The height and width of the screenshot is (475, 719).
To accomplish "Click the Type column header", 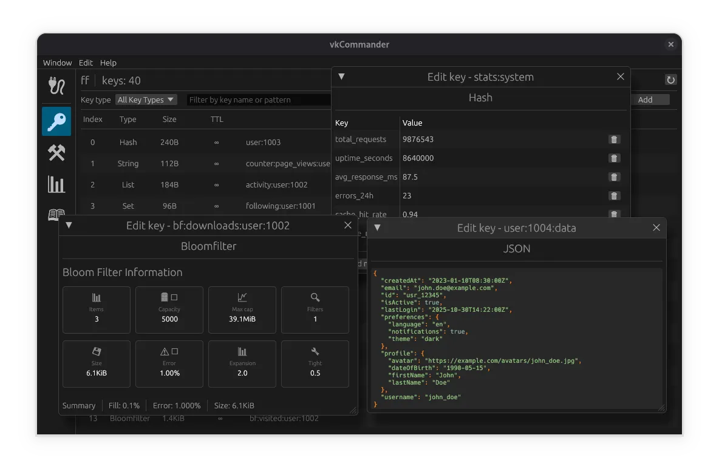I will pyautogui.click(x=128, y=119).
